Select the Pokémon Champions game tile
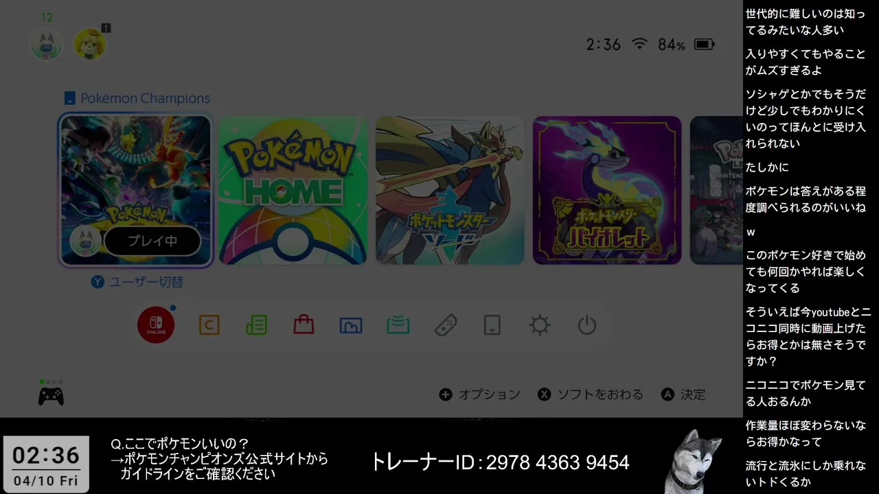The image size is (879, 494). 135,190
